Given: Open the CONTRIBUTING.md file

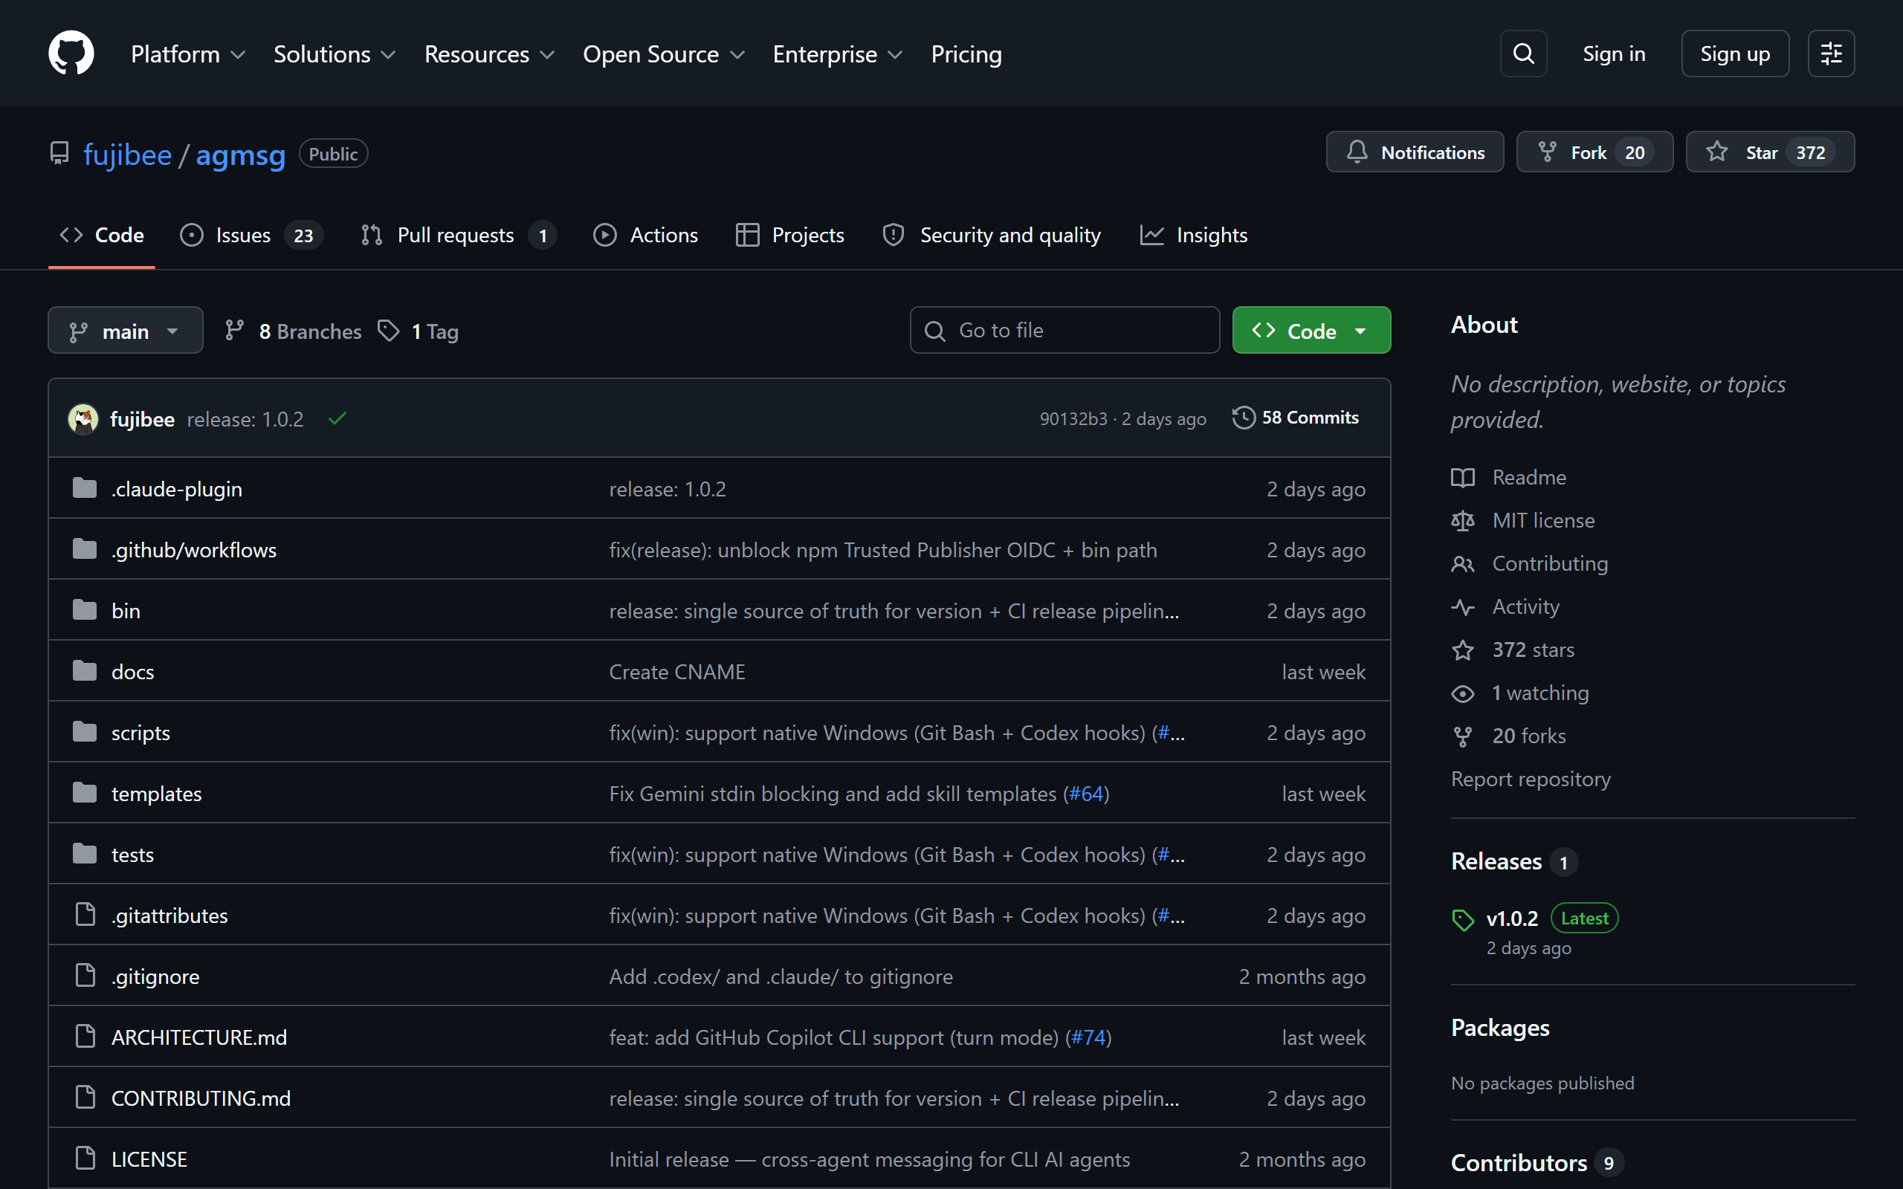Looking at the screenshot, I should click(x=201, y=1098).
